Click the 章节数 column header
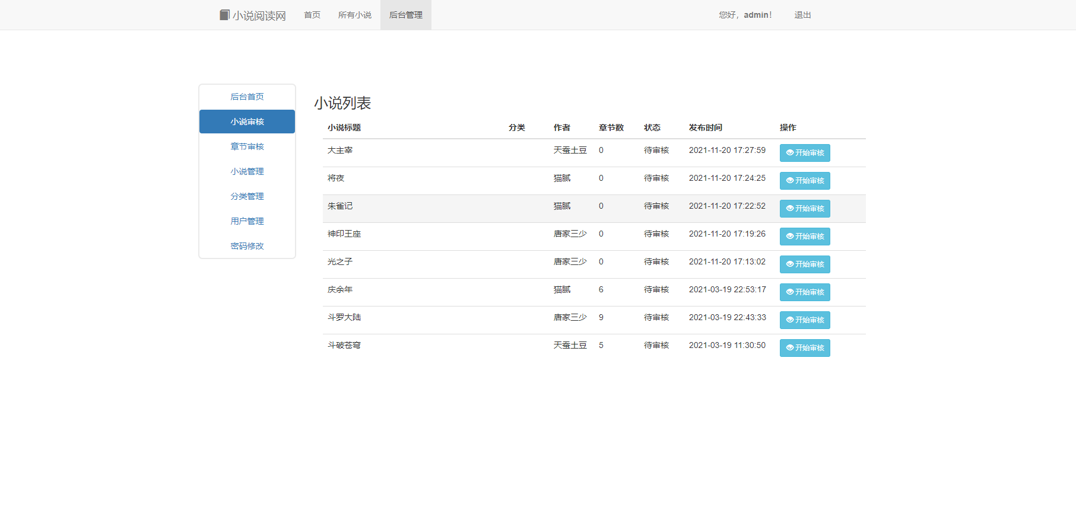Image resolution: width=1076 pixels, height=514 pixels. click(611, 128)
